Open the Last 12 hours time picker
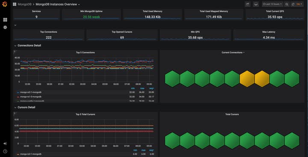 [x=272, y=4]
